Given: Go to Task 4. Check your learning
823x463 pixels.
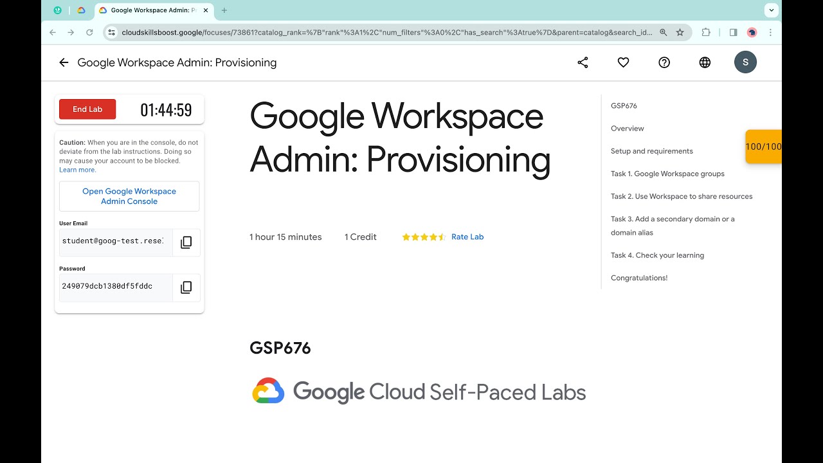Looking at the screenshot, I should [x=657, y=255].
